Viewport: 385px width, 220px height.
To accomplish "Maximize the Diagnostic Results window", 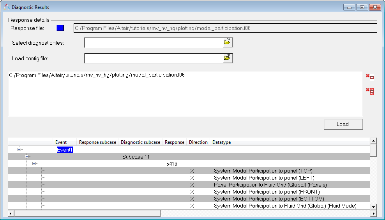I will point(362,7).
